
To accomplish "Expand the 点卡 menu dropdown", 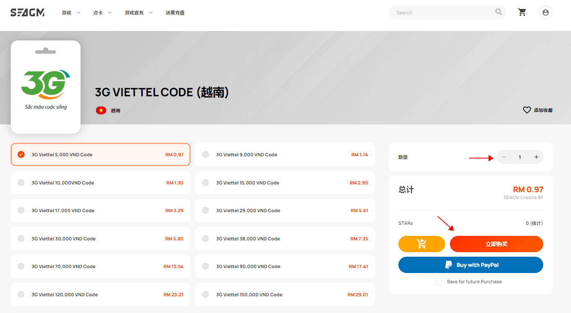I will [x=102, y=13].
